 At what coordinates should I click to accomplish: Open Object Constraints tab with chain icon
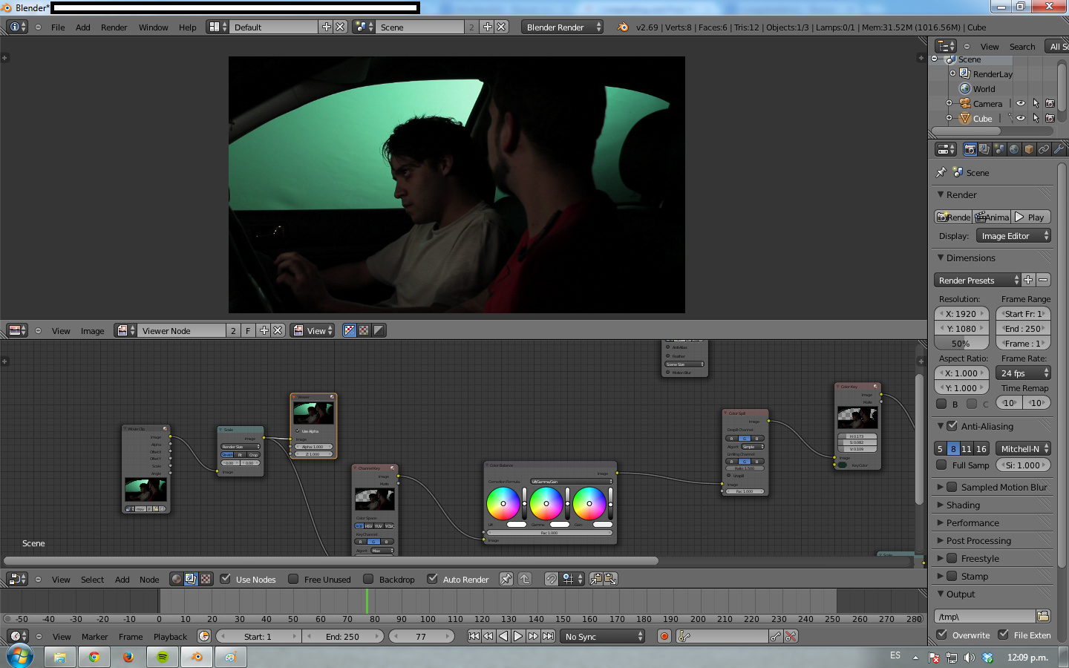click(1044, 149)
